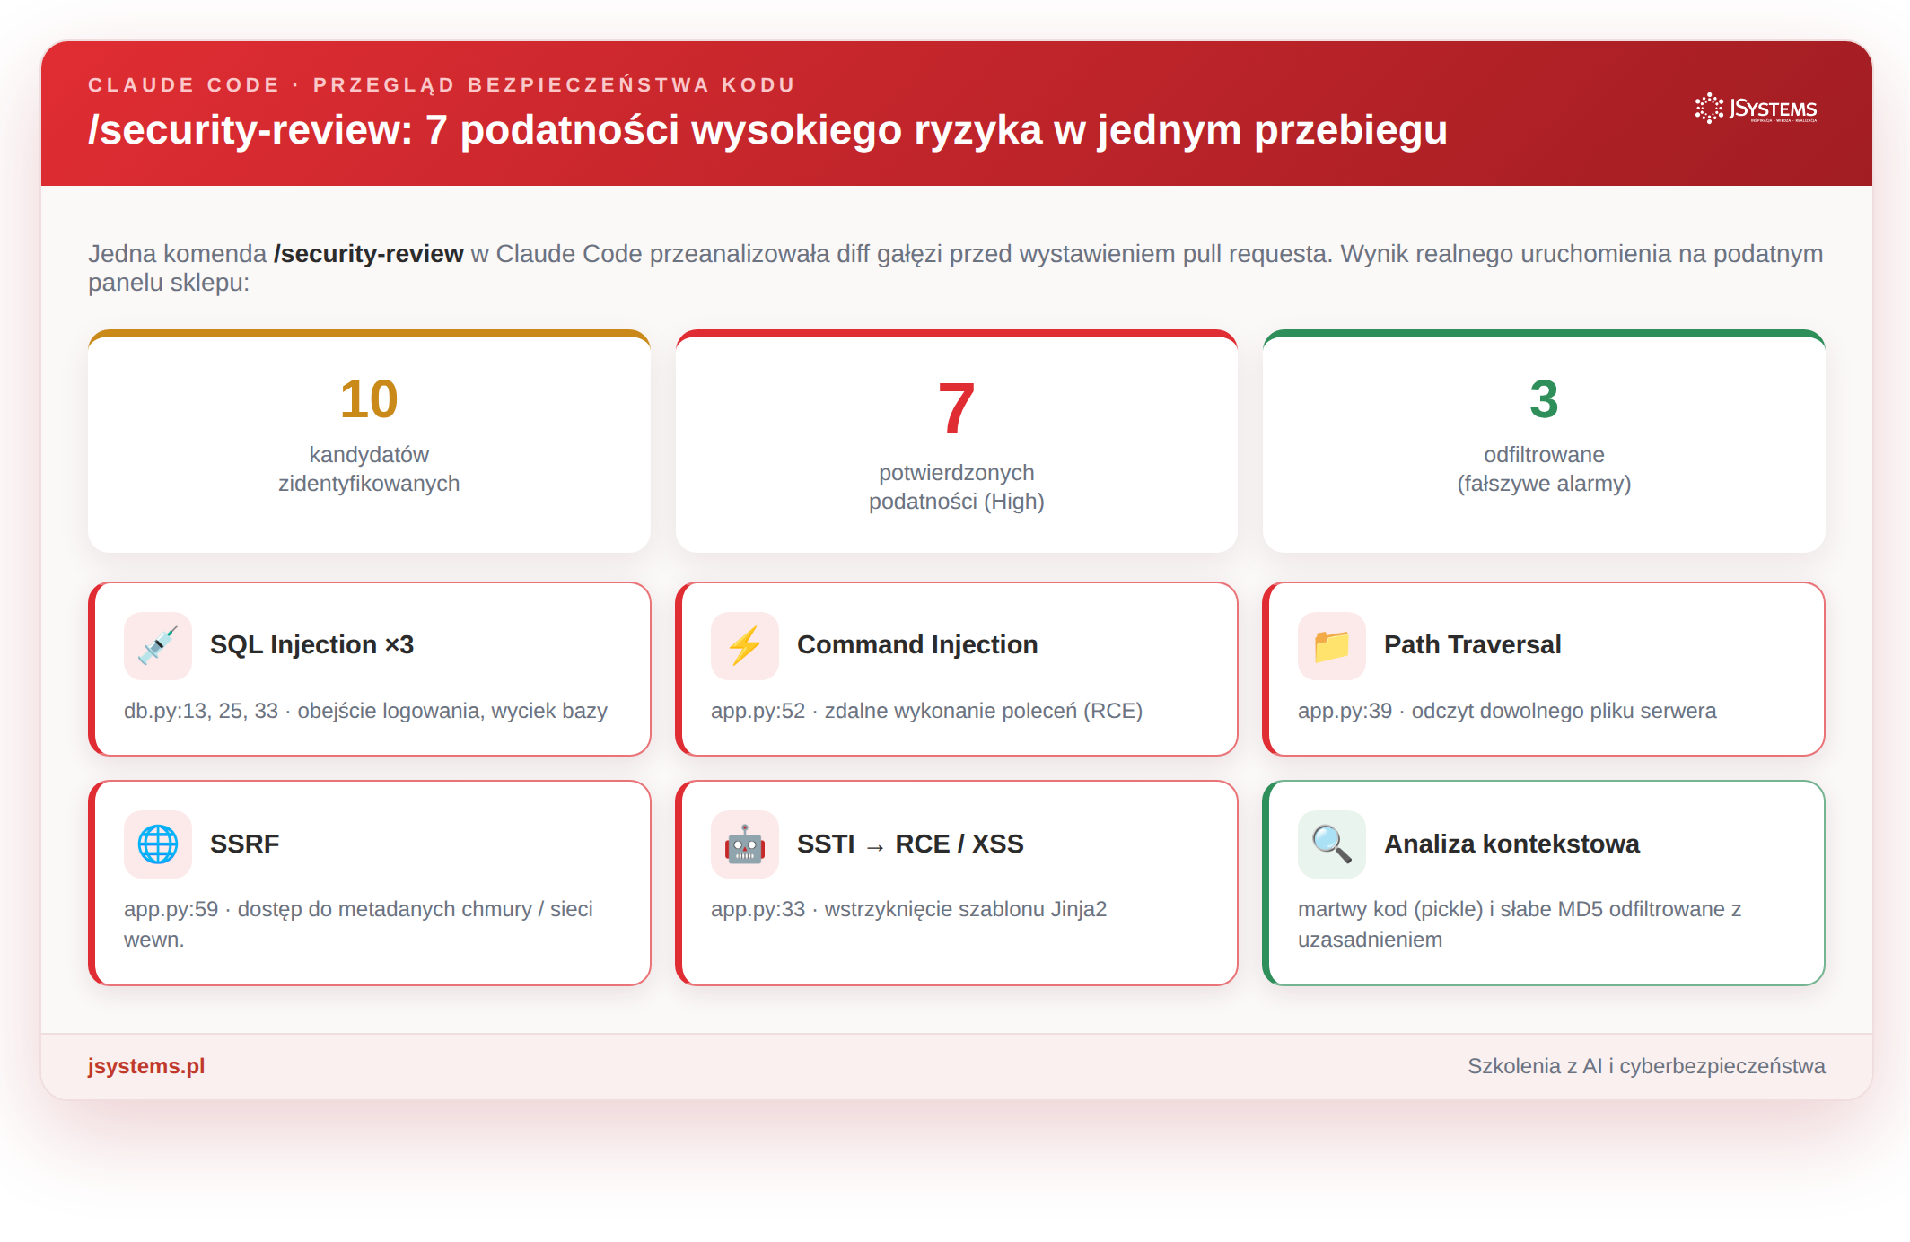The image size is (1910, 1242).
Task: Click the 'app.py:33 · wstrzyknięcie szablonu Jinja2' text
Action: click(908, 910)
